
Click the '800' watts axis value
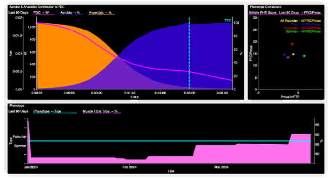pos(32,39)
